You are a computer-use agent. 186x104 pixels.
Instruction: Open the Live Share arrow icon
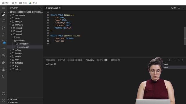[x=3, y=76]
